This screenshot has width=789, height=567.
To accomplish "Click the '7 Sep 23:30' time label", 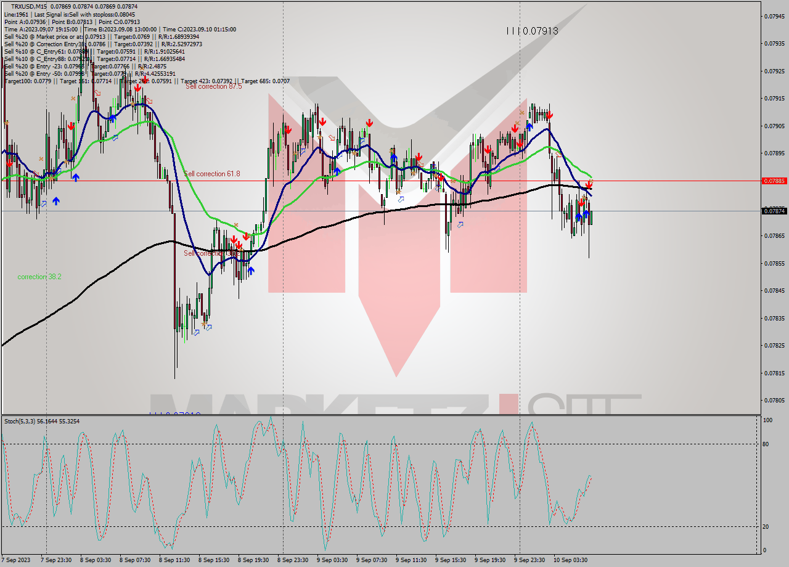I will click(x=56, y=560).
